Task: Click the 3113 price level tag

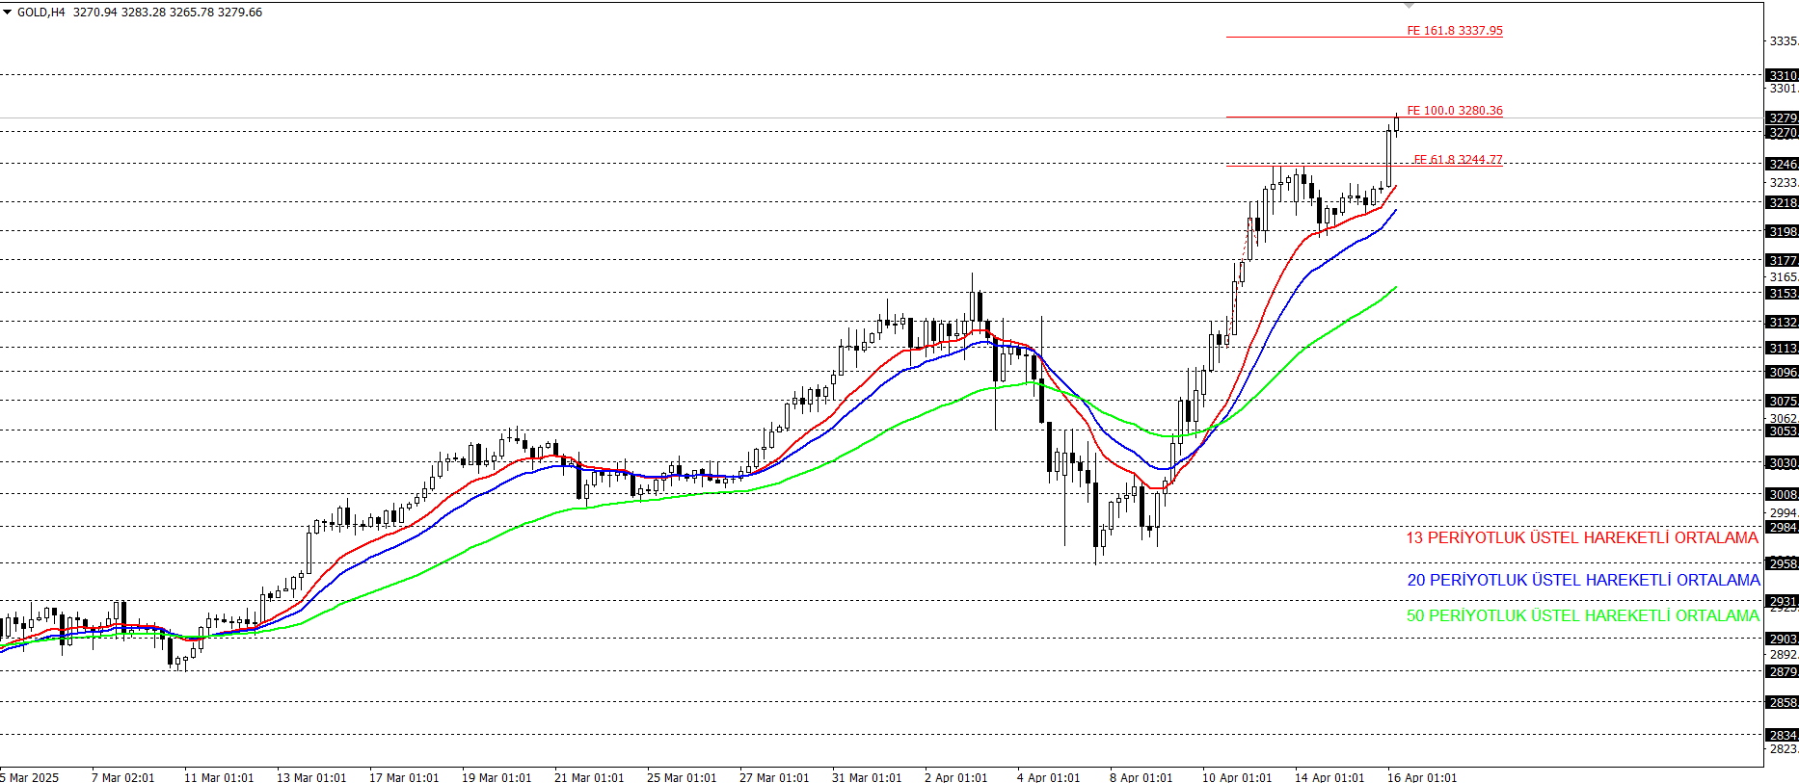Action: pos(1782,348)
